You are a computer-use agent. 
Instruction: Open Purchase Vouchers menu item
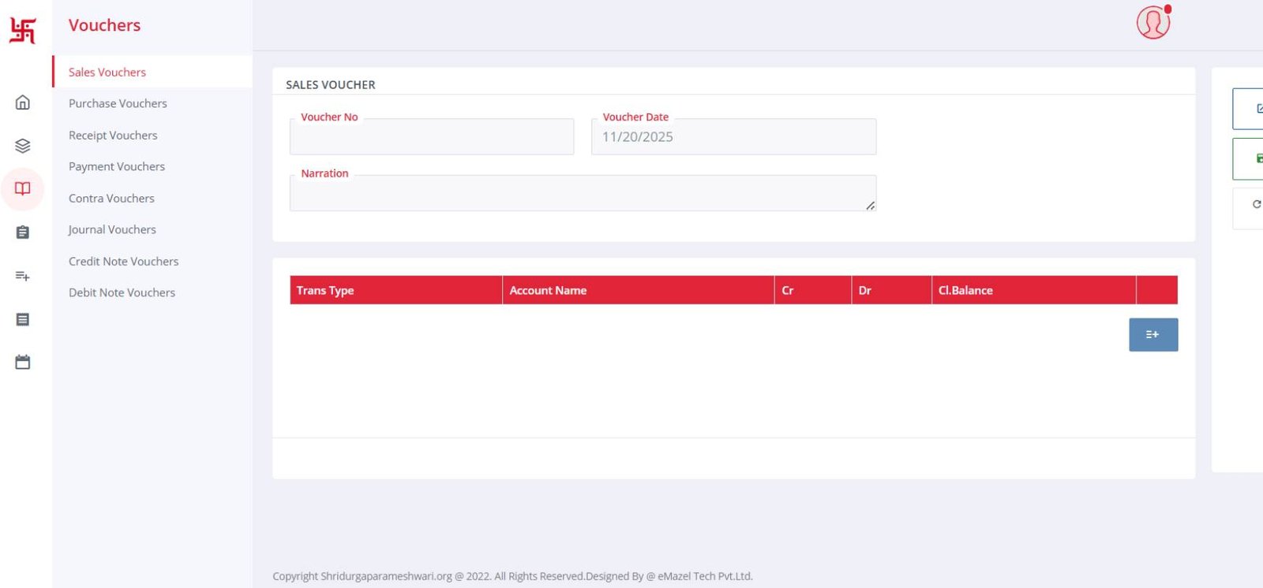pos(118,103)
